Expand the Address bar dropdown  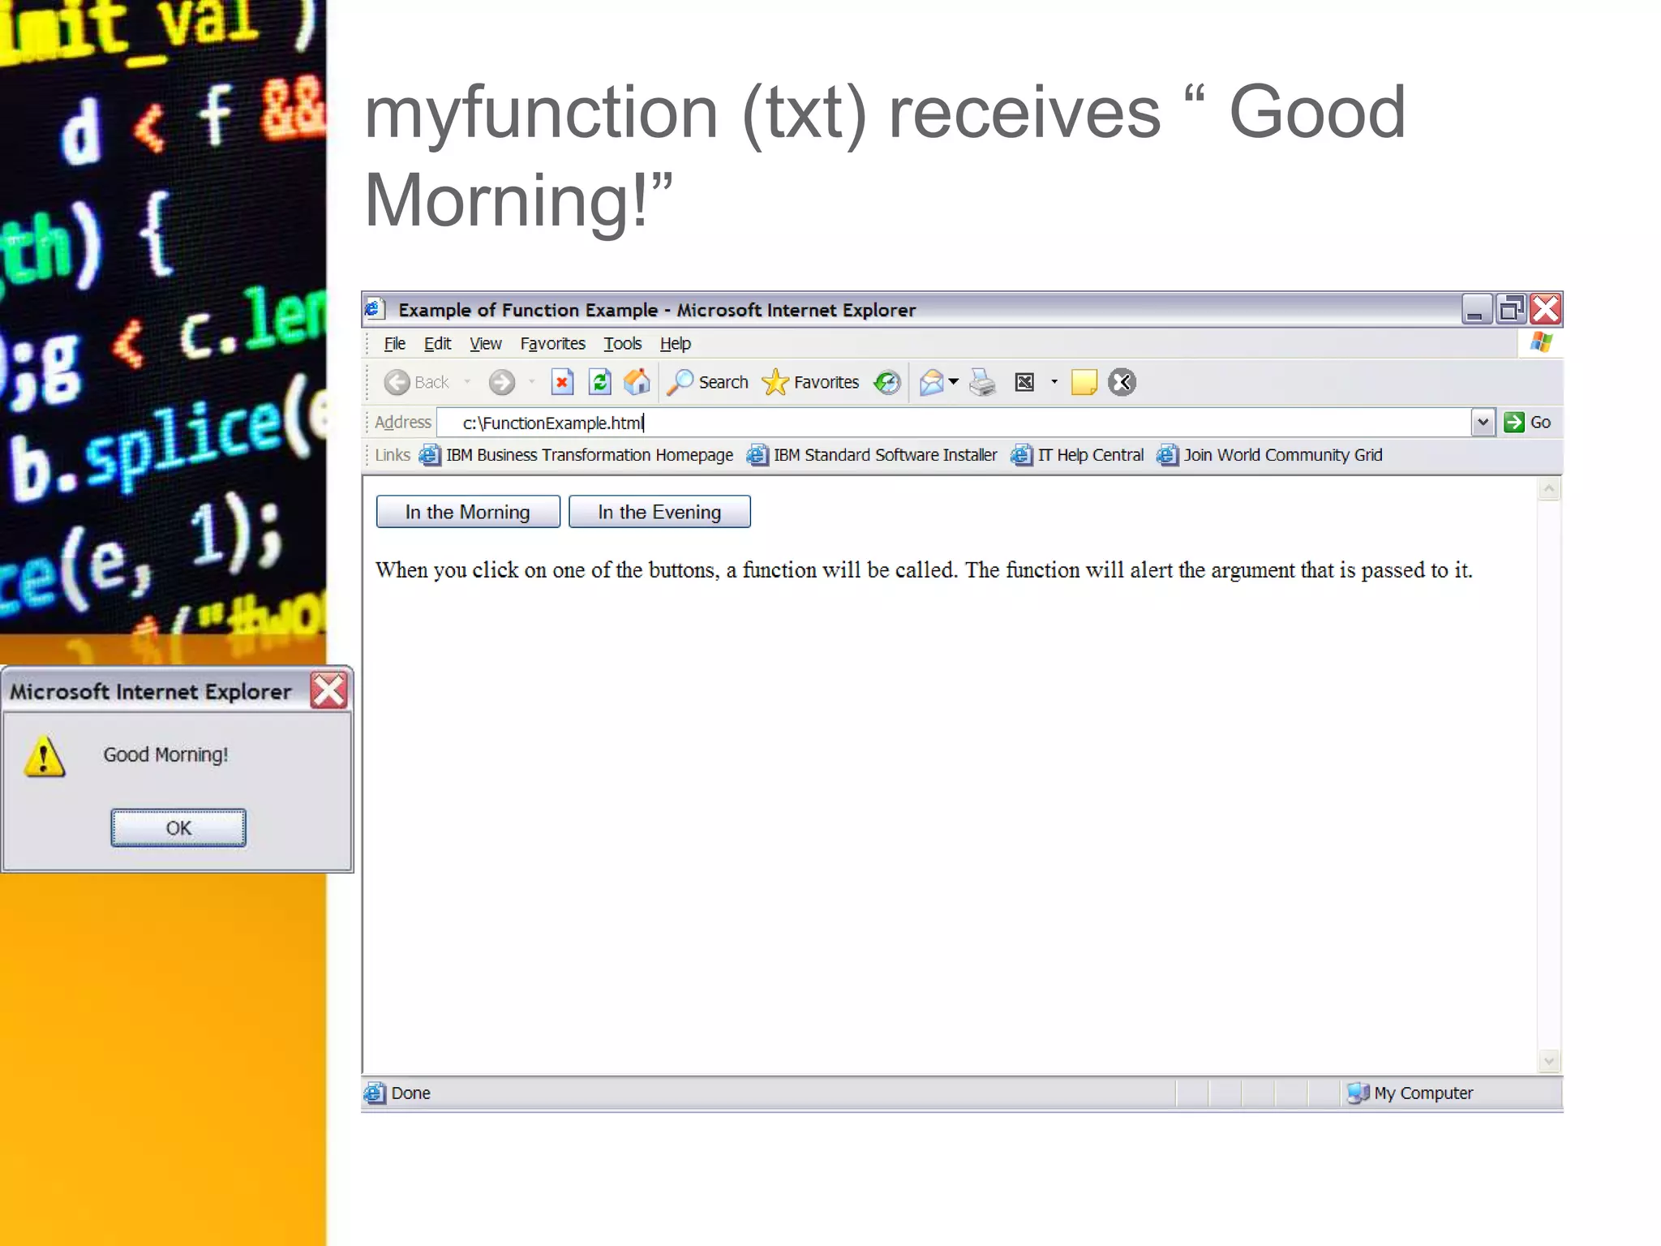pos(1483,423)
